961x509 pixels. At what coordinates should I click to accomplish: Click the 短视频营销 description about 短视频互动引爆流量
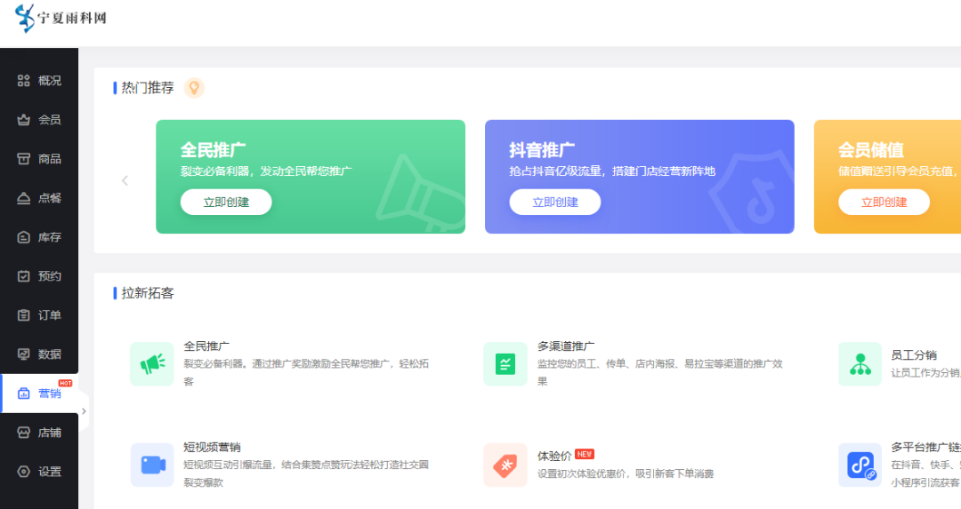pos(306,473)
